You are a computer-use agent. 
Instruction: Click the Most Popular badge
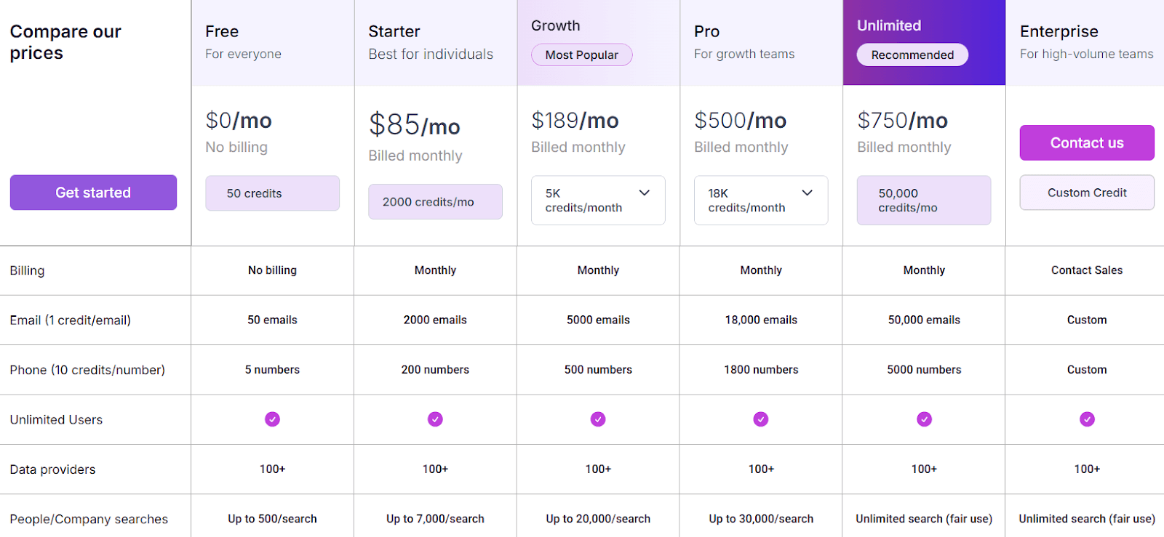582,55
